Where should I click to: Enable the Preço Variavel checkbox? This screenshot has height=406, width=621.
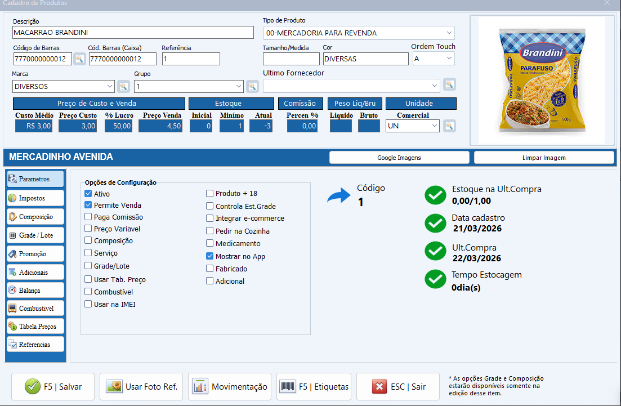click(88, 229)
